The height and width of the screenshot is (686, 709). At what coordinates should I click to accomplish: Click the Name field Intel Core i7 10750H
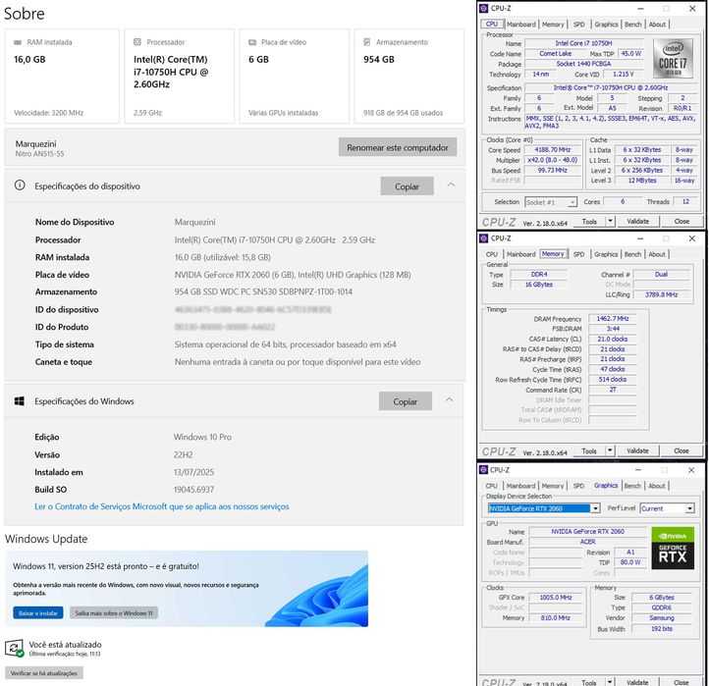click(x=583, y=43)
